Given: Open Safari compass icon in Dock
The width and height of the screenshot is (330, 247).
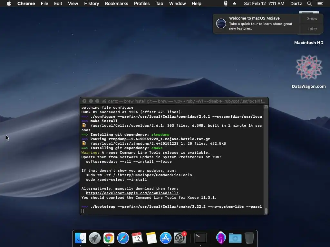Looking at the screenshot, I should pyautogui.click(x=123, y=238).
